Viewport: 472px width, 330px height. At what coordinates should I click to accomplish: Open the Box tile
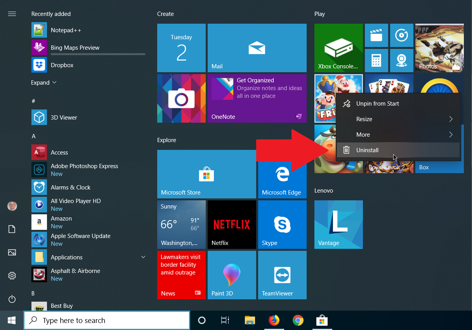pos(439,167)
